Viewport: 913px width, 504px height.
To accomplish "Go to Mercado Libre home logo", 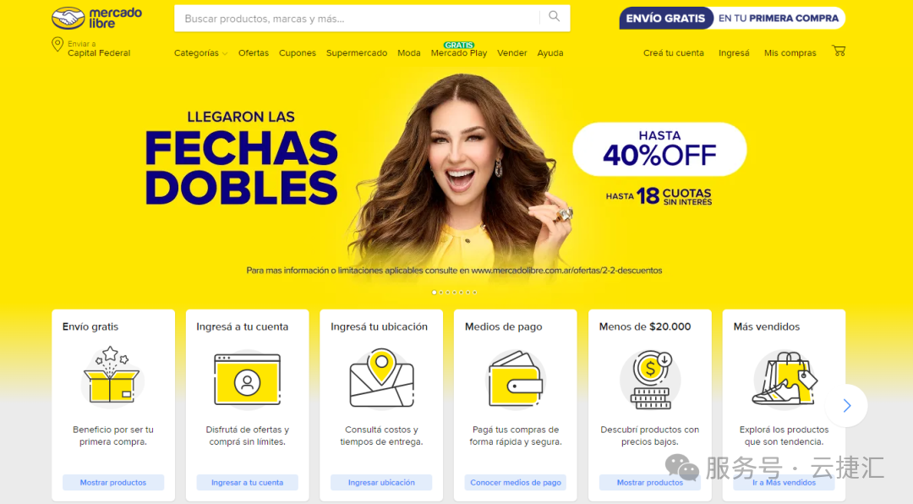I will (96, 18).
